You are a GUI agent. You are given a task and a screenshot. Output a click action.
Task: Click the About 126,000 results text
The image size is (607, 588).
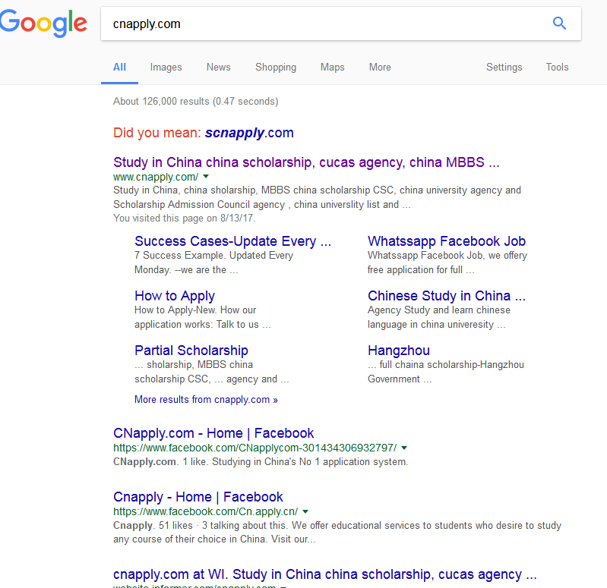(195, 101)
